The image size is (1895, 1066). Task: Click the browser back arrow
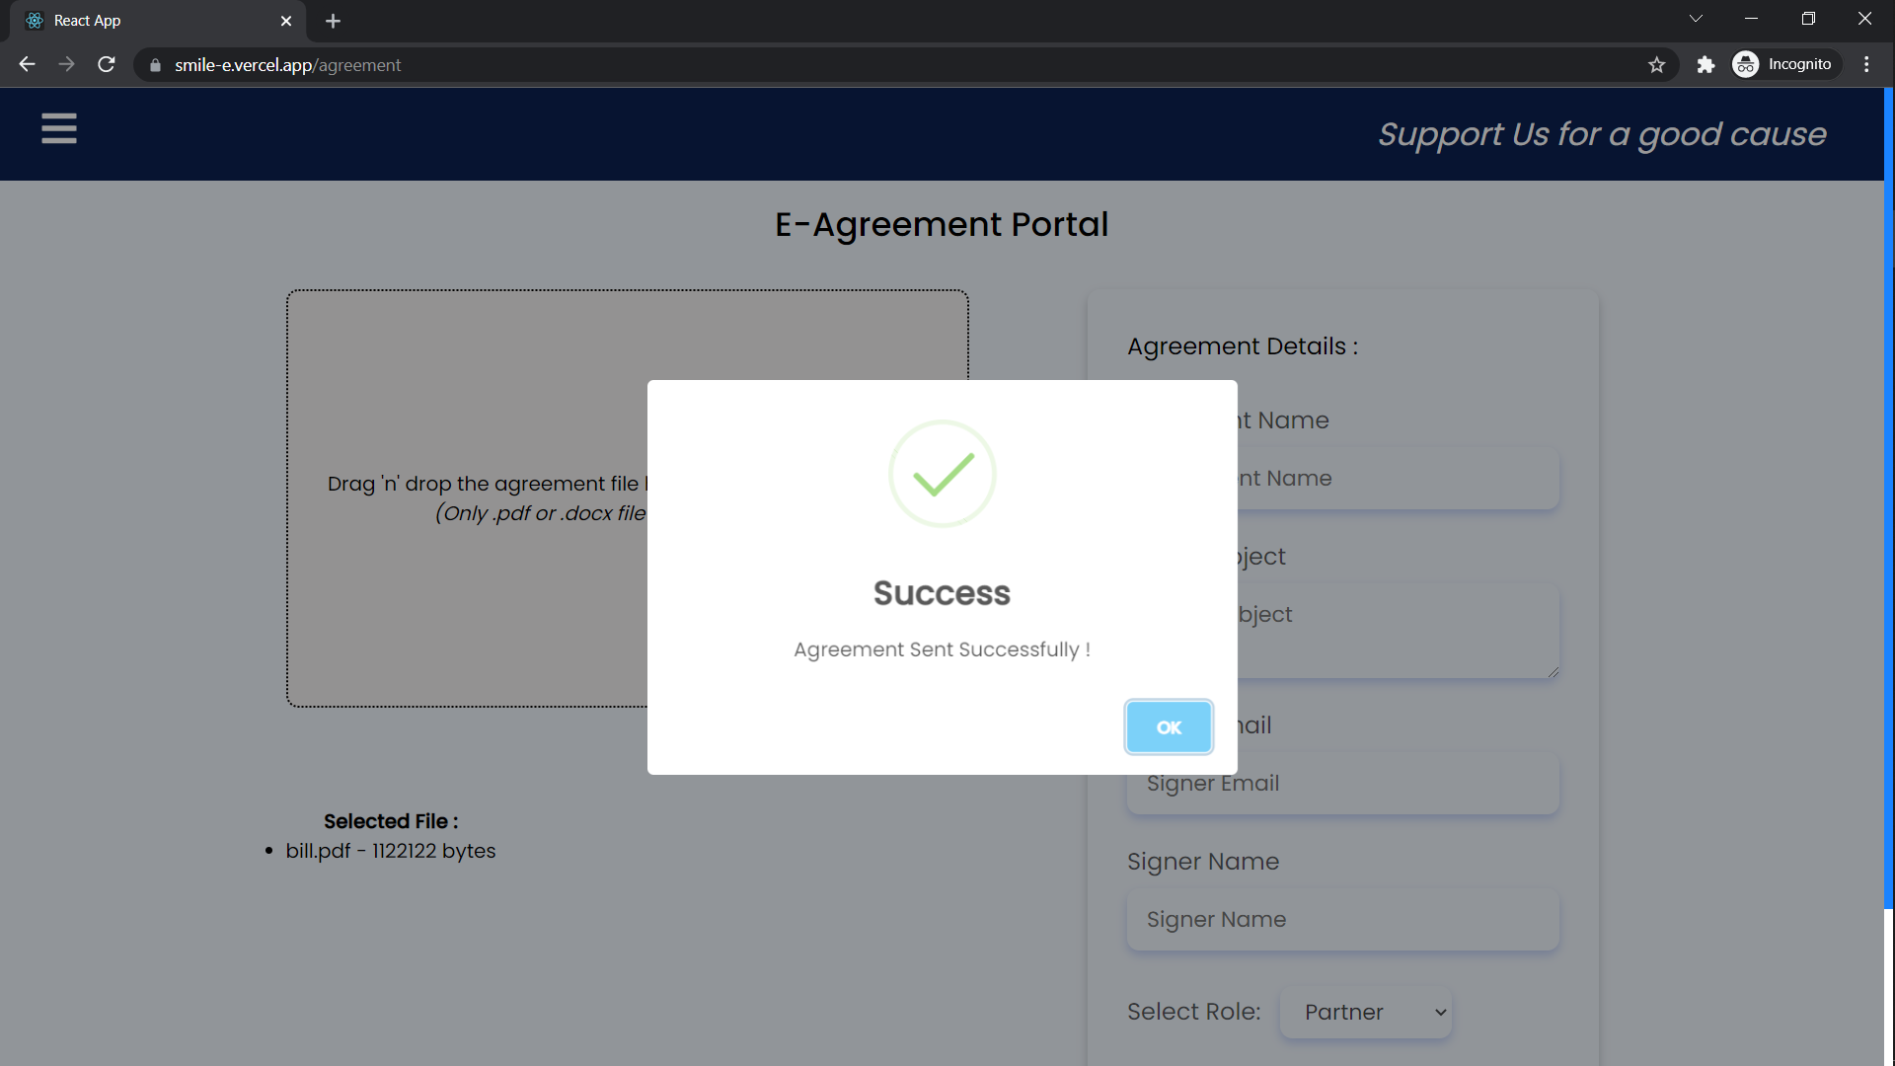(x=27, y=64)
